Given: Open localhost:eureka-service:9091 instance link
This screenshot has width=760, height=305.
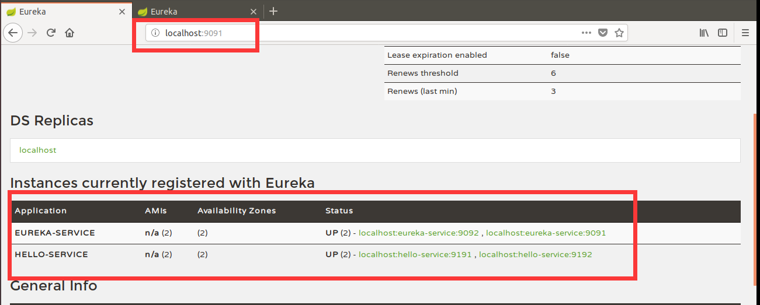Looking at the screenshot, I should coord(546,233).
